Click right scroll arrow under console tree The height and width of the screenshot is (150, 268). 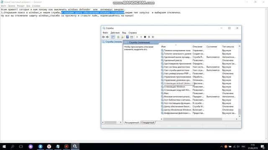tap(121, 122)
